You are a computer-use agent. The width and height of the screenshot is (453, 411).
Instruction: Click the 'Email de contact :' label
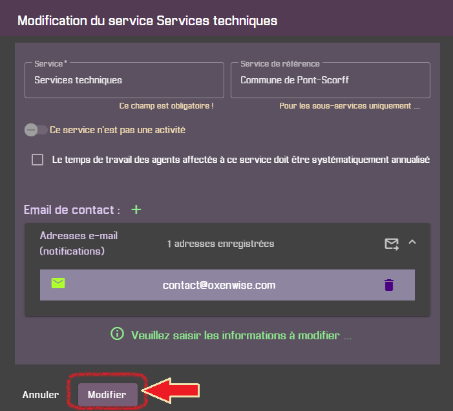72,210
